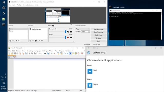Toggle Notepad++ Show All Characters icon
Image resolution: width=164 pixels, height=92 pixels.
pos(67,53)
